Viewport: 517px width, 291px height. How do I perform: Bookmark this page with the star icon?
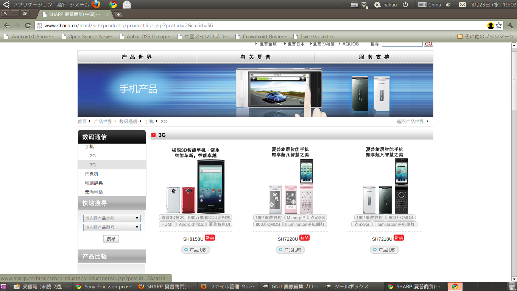point(499,25)
